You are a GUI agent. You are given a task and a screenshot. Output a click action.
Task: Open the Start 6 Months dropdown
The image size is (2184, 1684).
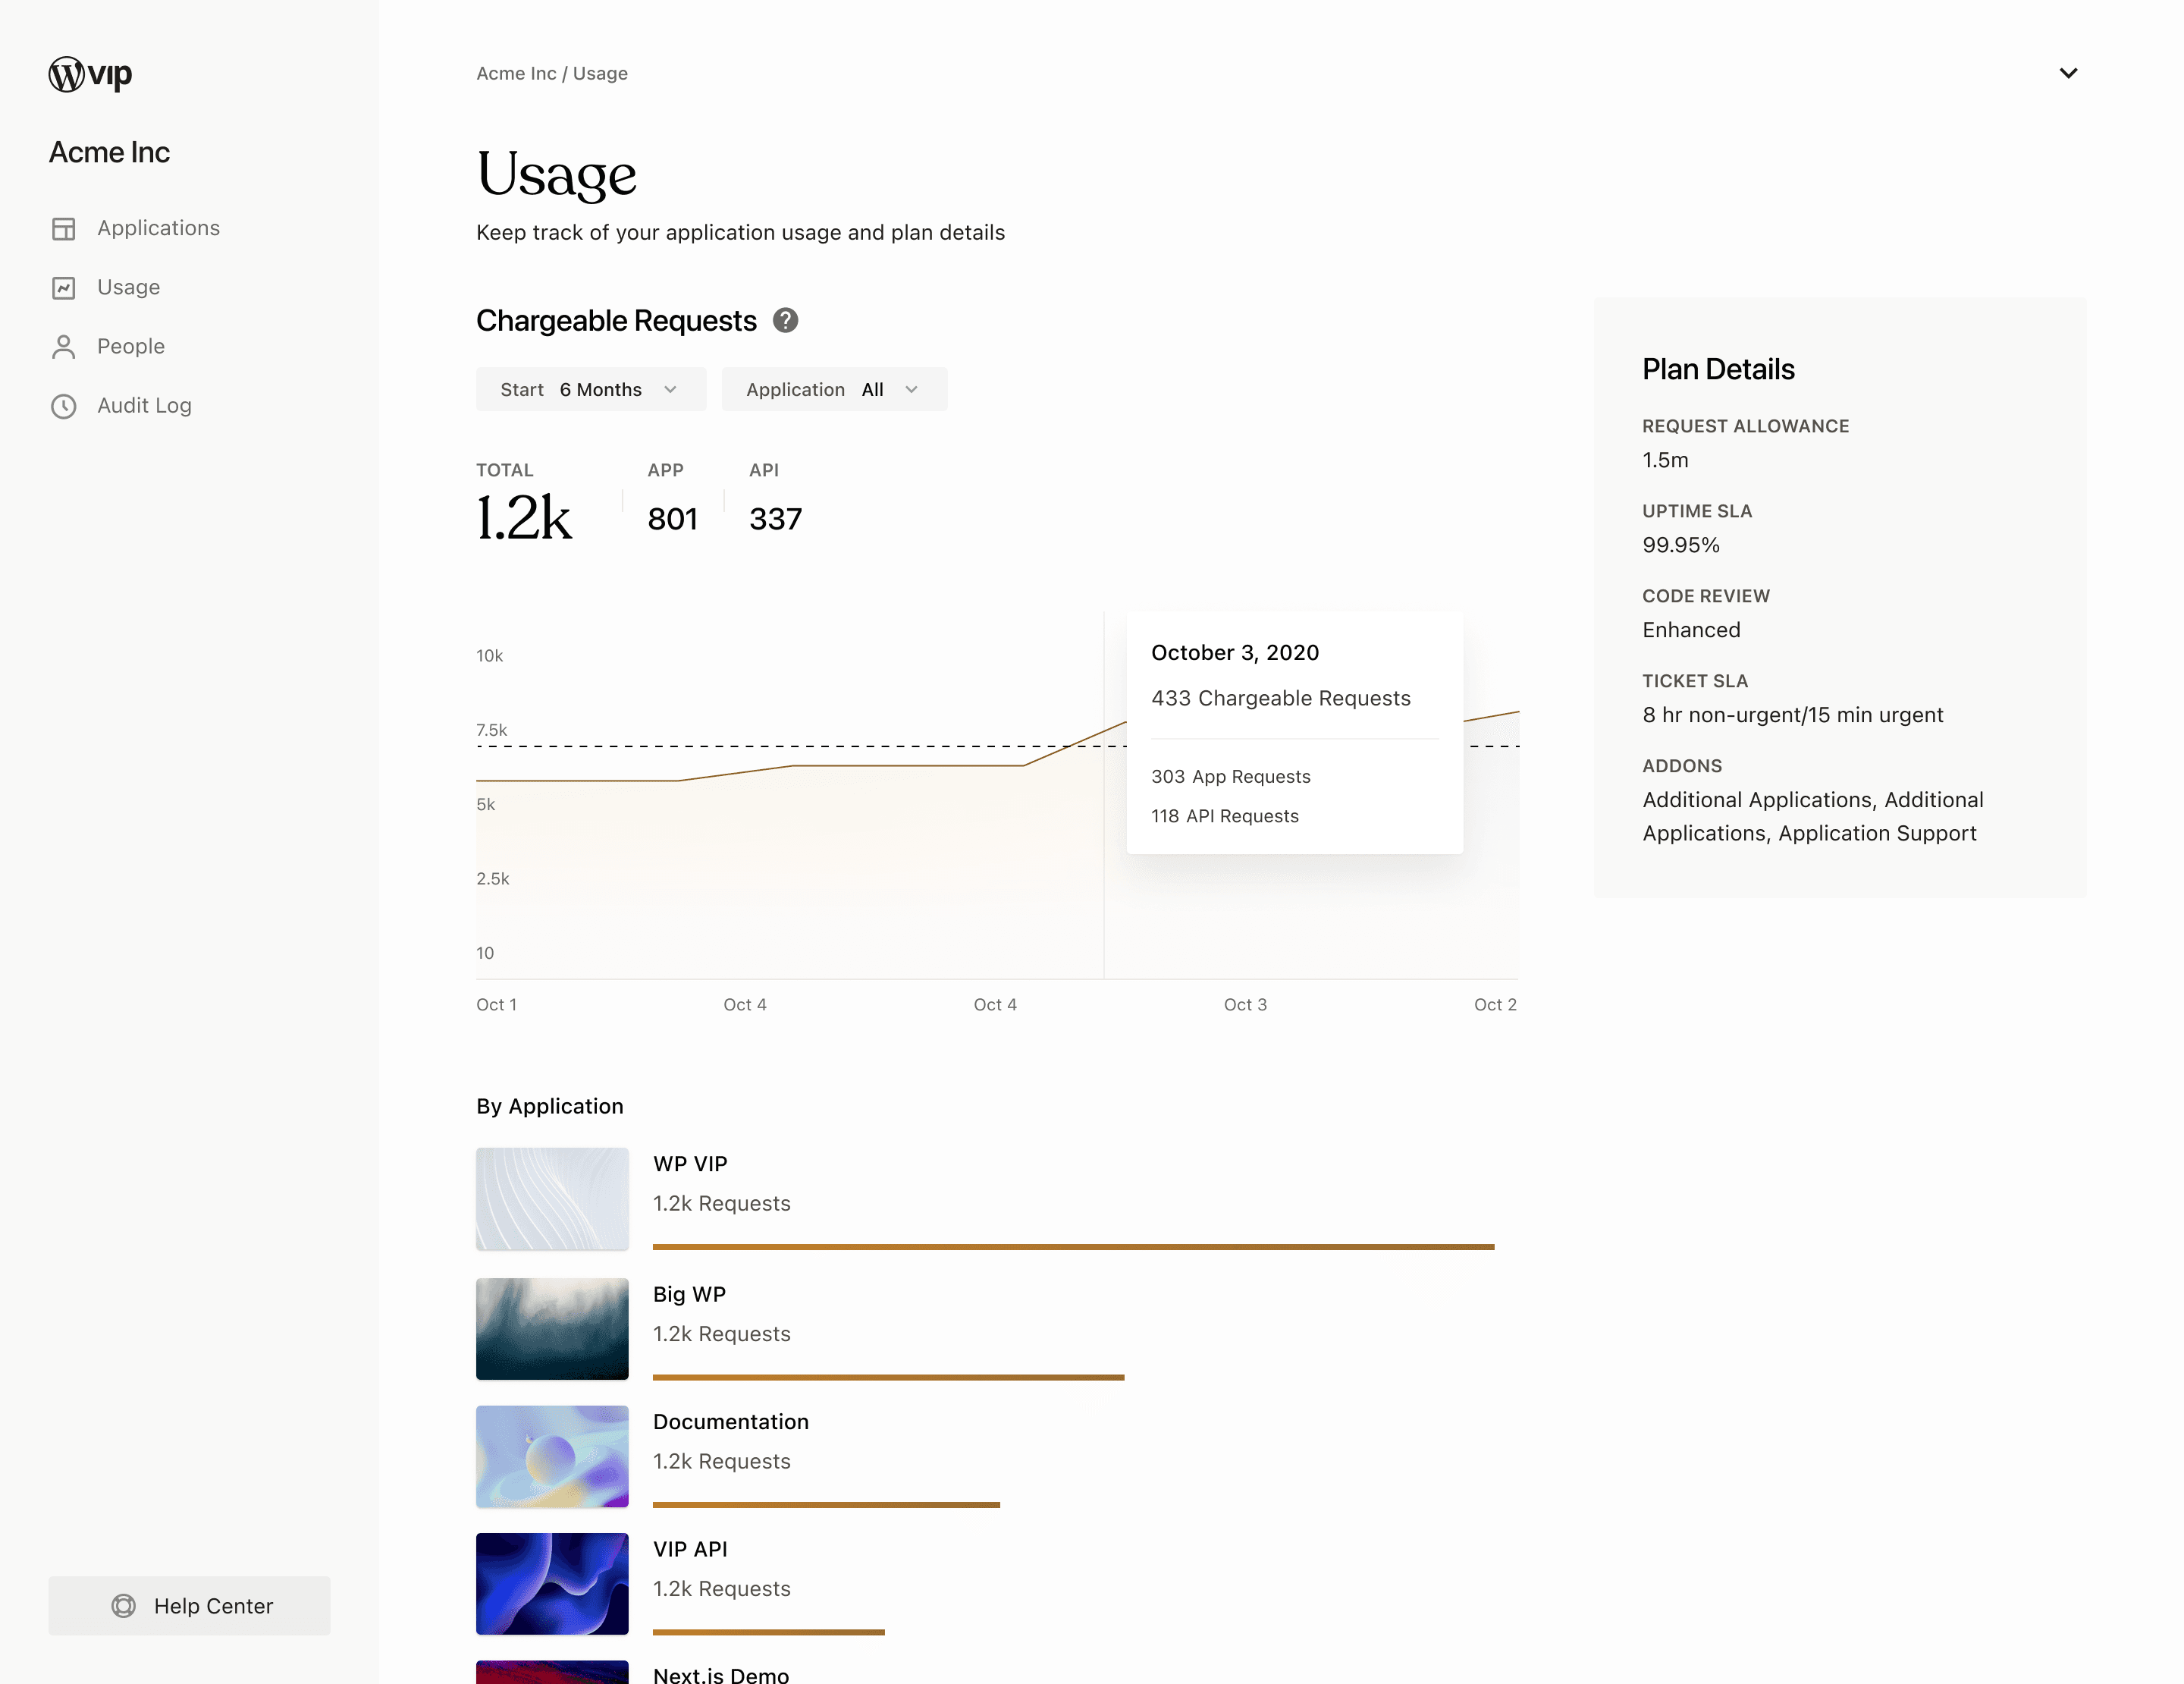click(591, 389)
